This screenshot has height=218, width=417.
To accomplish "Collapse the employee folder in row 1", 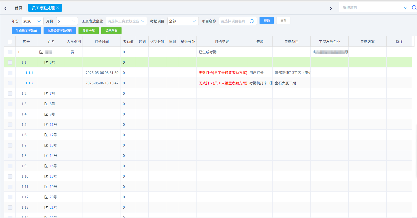I will (41, 52).
